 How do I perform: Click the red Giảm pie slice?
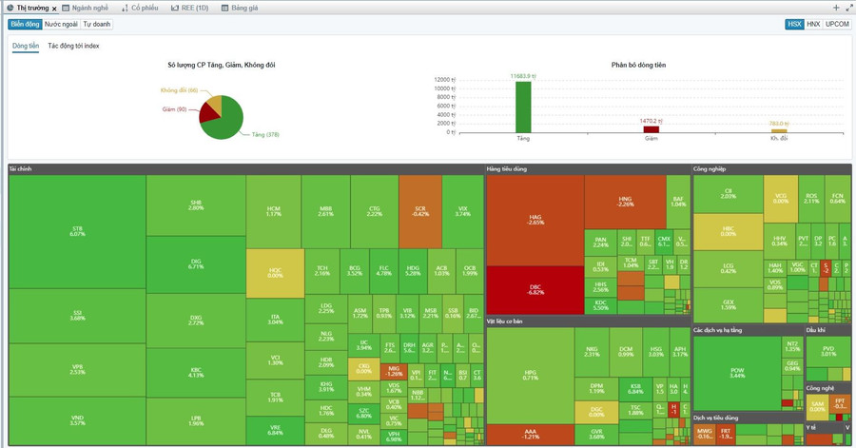point(207,113)
